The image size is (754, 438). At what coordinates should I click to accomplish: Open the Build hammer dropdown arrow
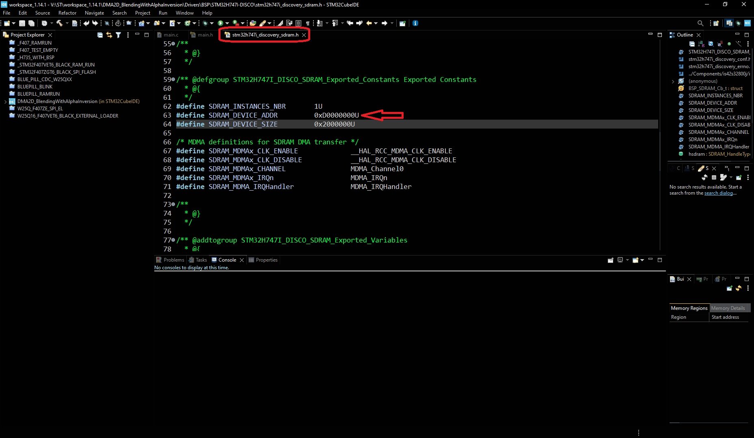coord(67,23)
